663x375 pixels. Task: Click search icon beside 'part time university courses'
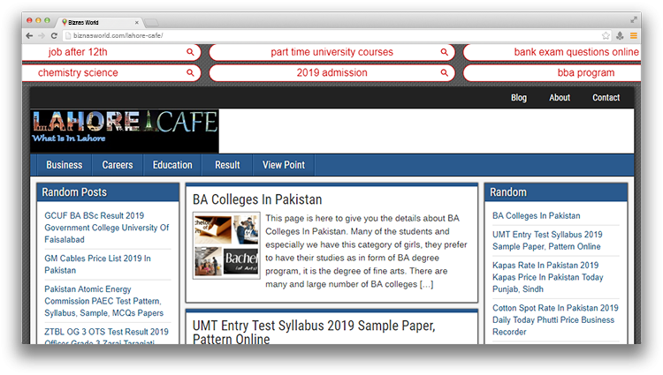tap(444, 52)
